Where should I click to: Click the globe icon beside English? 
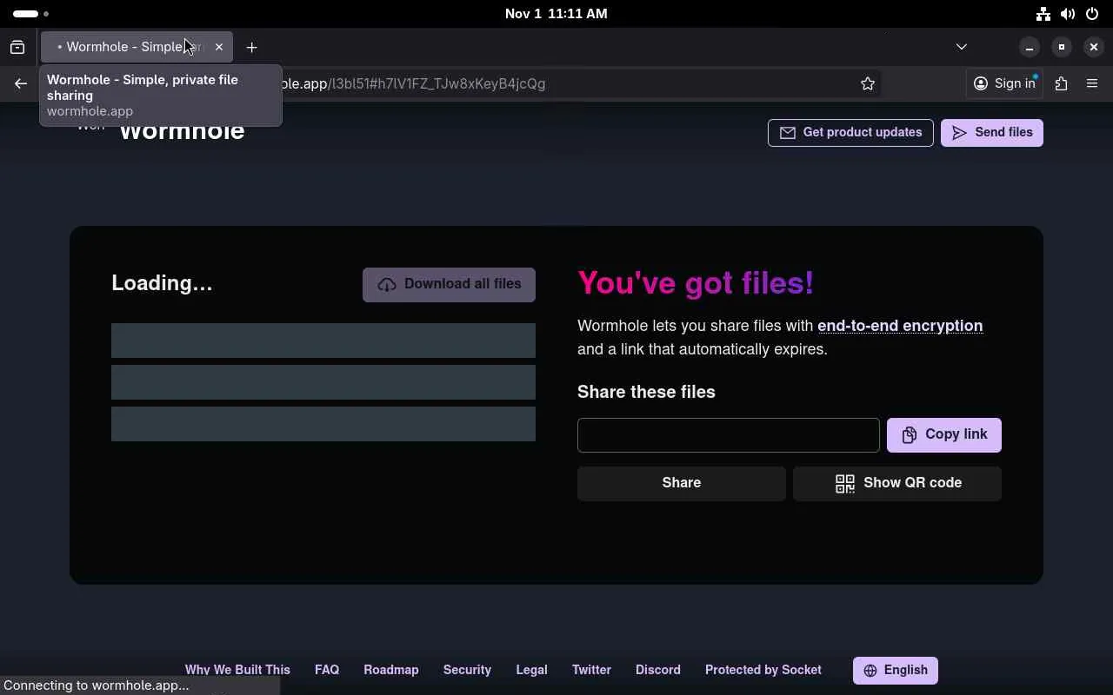click(x=870, y=671)
